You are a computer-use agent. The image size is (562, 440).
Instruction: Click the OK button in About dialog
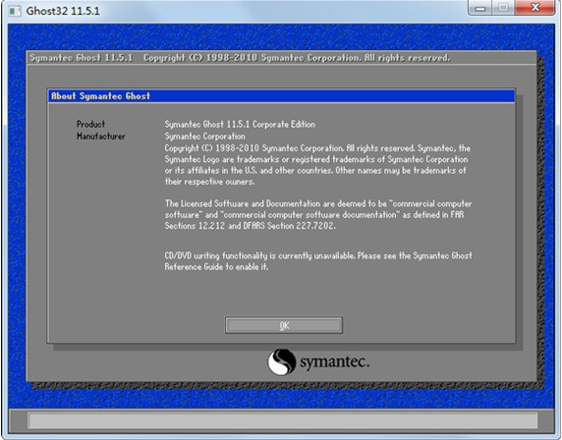click(284, 325)
